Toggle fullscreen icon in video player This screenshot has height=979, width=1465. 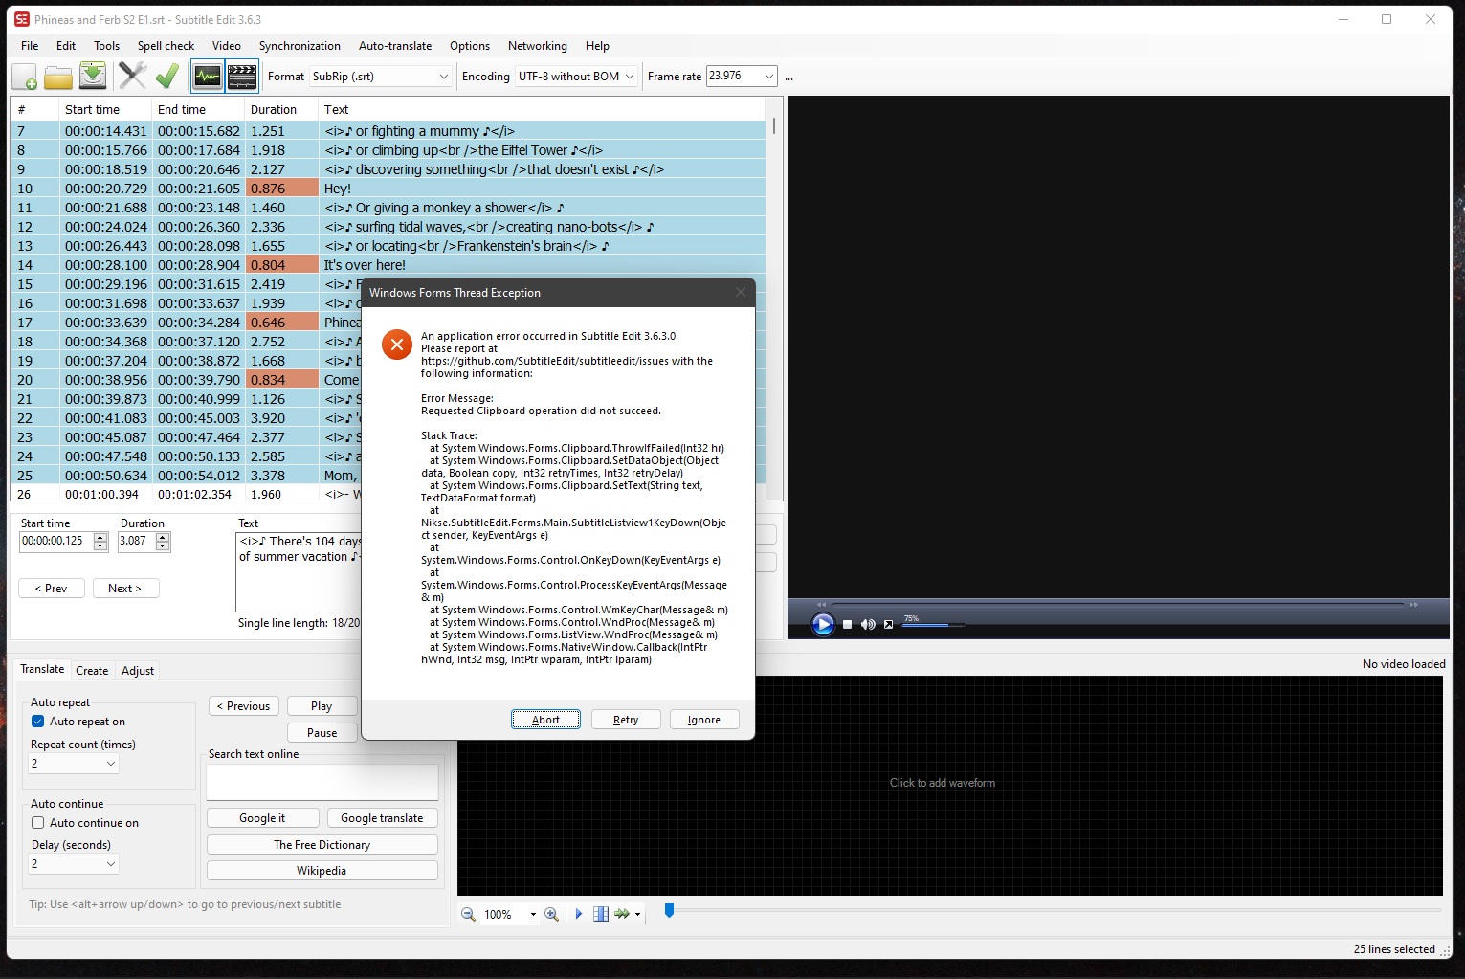[x=888, y=624]
